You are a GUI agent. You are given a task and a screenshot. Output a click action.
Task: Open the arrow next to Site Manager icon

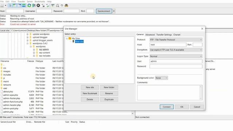[6, 5]
